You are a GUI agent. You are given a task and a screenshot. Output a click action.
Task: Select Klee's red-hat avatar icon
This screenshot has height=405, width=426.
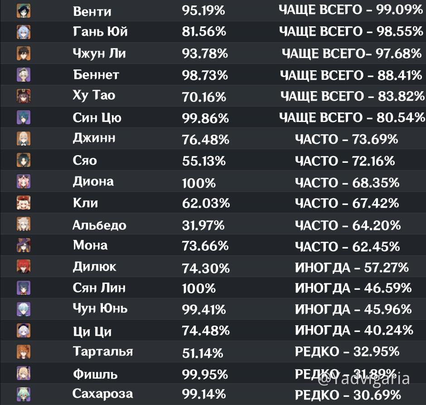24,202
